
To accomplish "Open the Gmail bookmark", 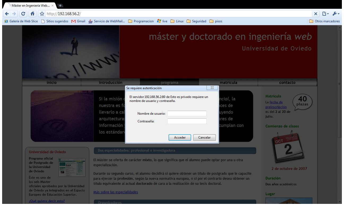I will pos(78,21).
